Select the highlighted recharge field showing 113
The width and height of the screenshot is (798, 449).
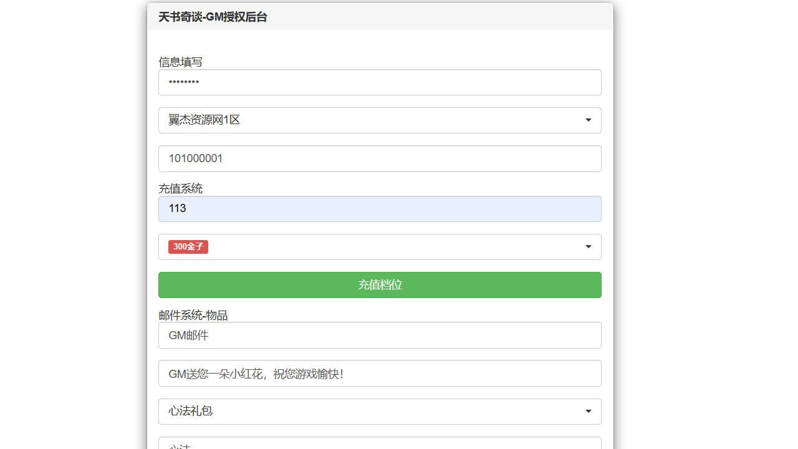pyautogui.click(x=379, y=209)
